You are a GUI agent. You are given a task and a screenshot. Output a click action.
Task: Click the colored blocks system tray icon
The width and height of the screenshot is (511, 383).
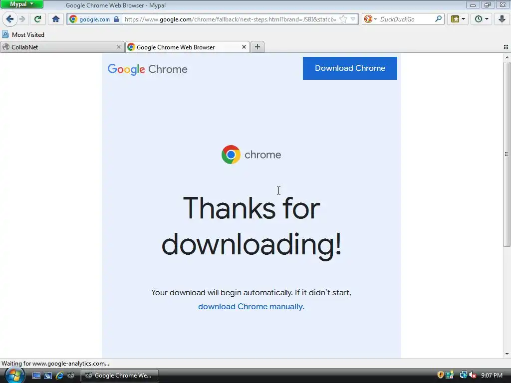pyautogui.click(x=450, y=375)
